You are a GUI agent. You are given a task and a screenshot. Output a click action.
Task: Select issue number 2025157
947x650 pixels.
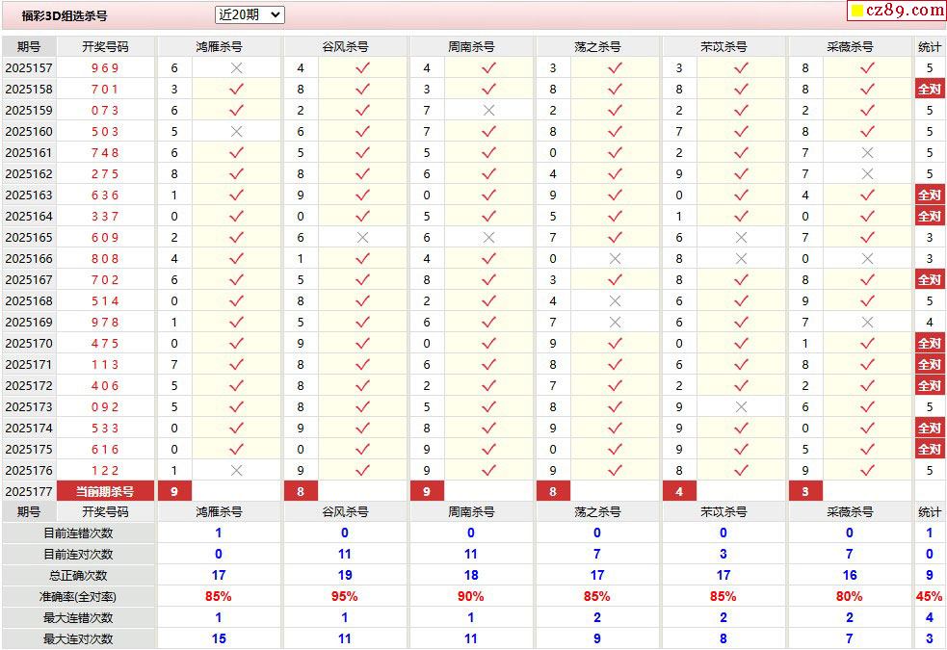29,68
